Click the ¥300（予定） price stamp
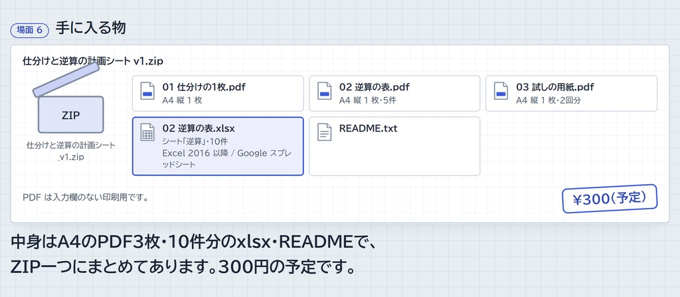 point(610,199)
